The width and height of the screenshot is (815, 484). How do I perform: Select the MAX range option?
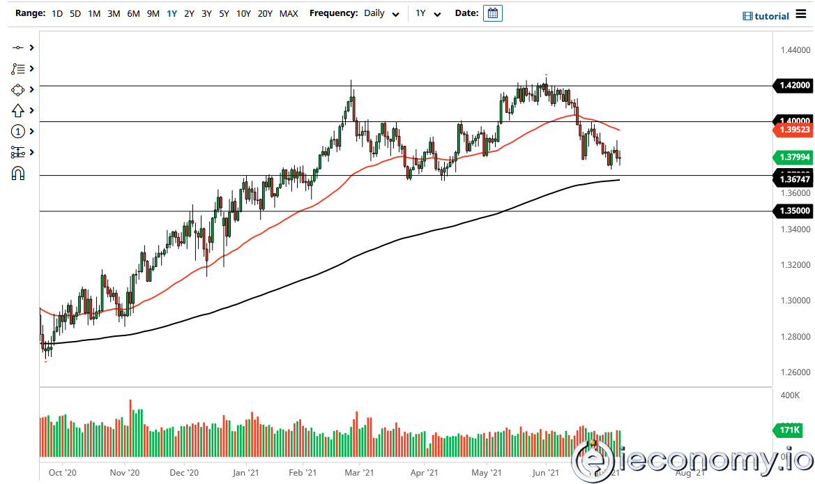coord(289,13)
